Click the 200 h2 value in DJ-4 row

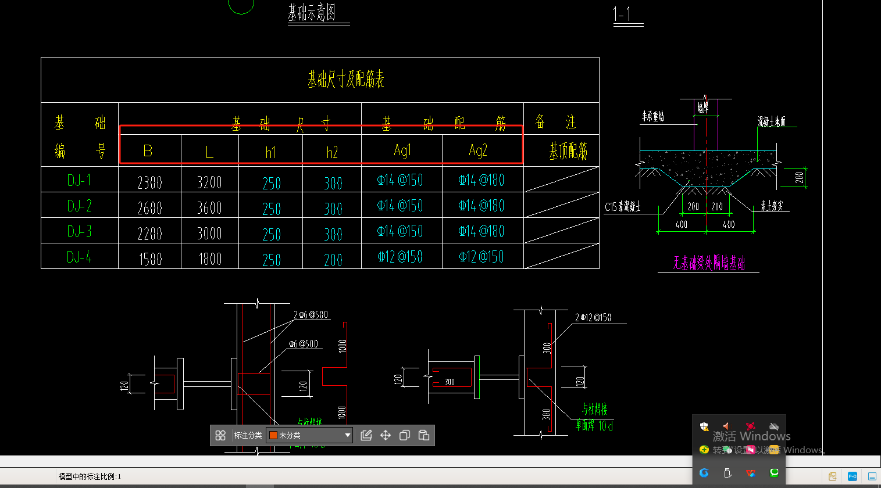(333, 260)
